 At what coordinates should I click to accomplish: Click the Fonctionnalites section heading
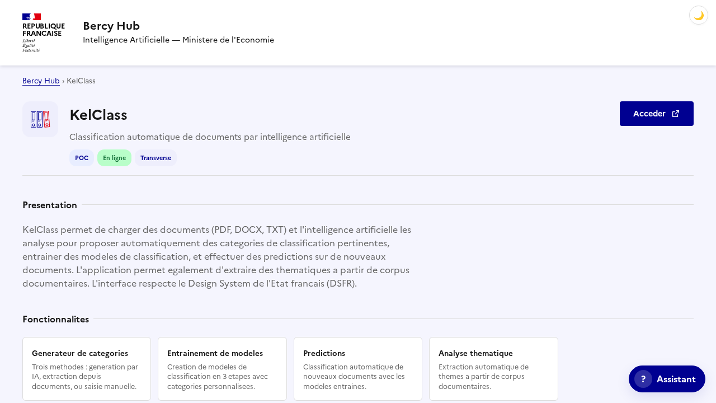coord(55,319)
